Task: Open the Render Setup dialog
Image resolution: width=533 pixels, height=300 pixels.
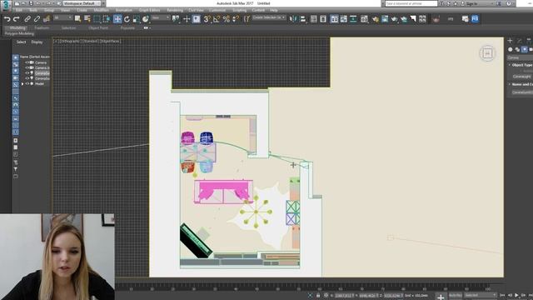Action: click(x=375, y=19)
